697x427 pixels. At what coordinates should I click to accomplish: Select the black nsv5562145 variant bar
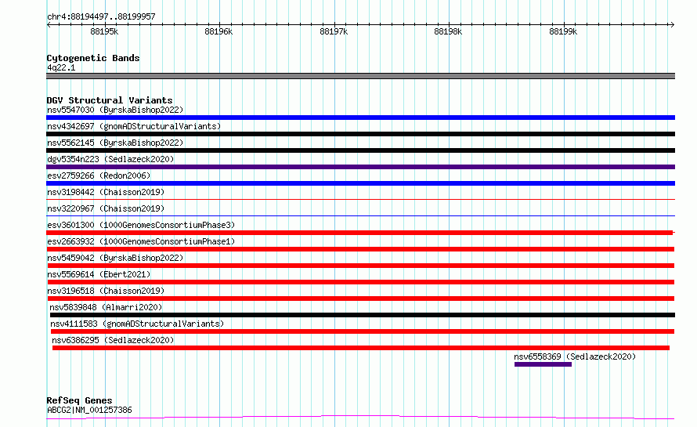pyautogui.click(x=360, y=150)
